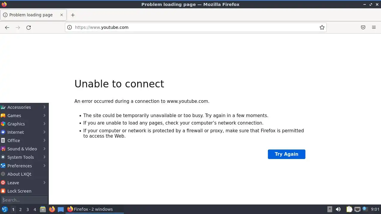Expand the Leave submenu arrow
The image size is (381, 214).
[44, 182]
